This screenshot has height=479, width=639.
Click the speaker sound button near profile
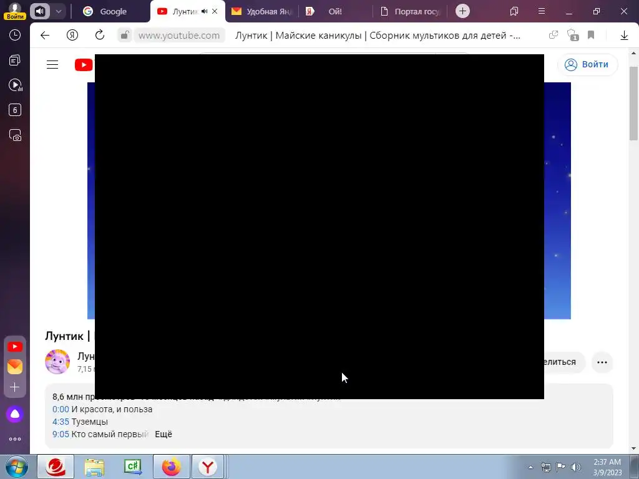39,11
